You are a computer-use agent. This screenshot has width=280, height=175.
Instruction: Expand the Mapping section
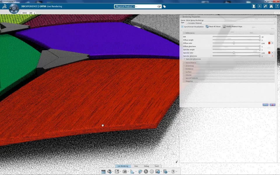click(228, 81)
